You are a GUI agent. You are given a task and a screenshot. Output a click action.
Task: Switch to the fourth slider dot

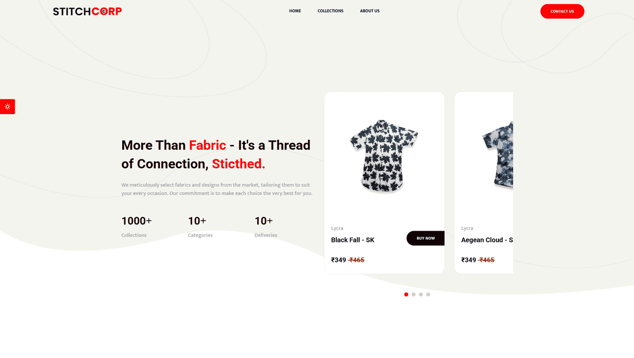point(428,294)
